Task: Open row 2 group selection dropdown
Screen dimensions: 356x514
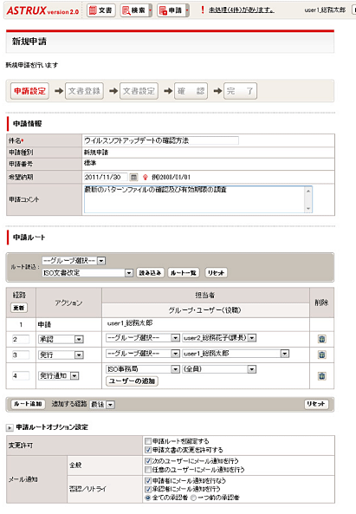Action: [x=143, y=338]
